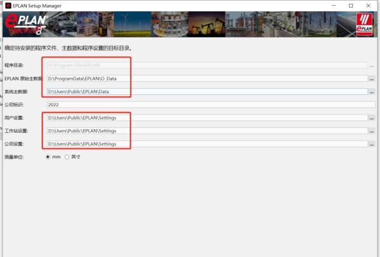
Task: Click the 用户设置 path input field
Action: click(207, 118)
